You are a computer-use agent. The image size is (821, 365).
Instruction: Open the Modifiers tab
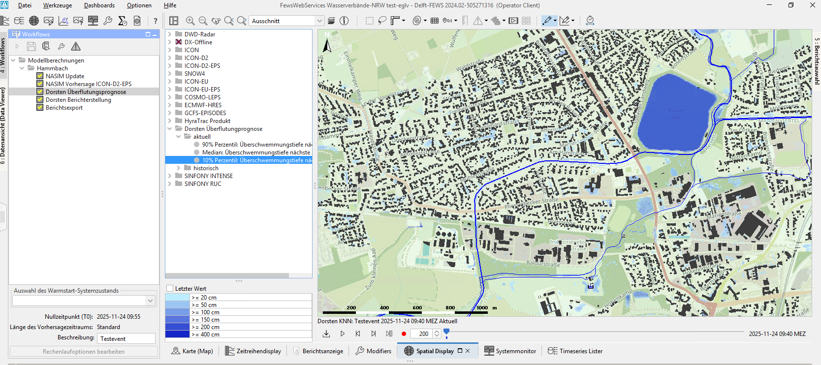click(x=374, y=351)
